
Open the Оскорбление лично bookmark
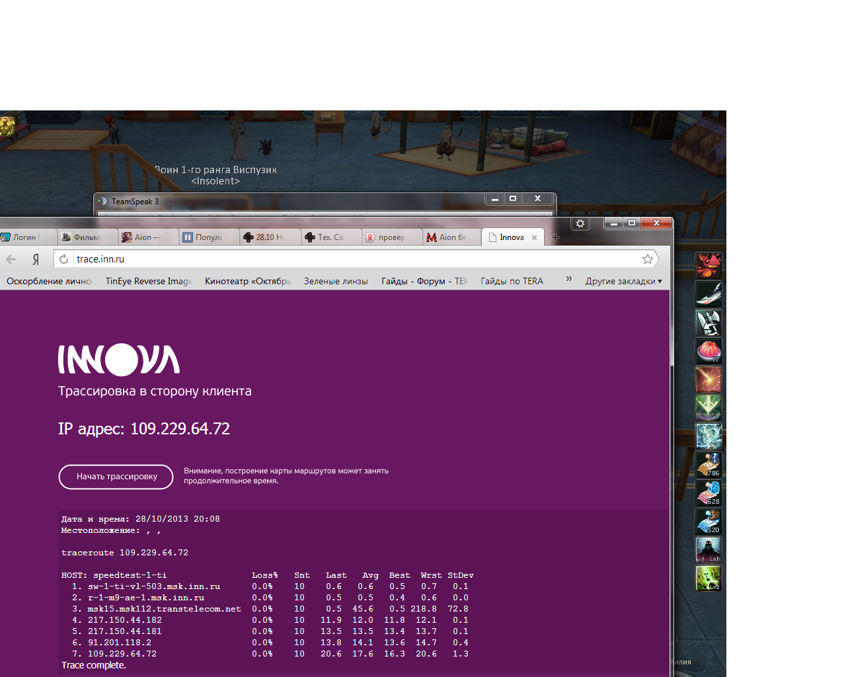click(x=50, y=281)
